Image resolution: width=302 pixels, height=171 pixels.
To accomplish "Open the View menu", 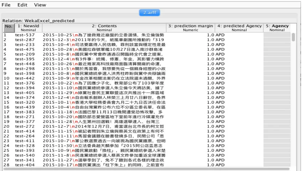I will coord(40,5).
